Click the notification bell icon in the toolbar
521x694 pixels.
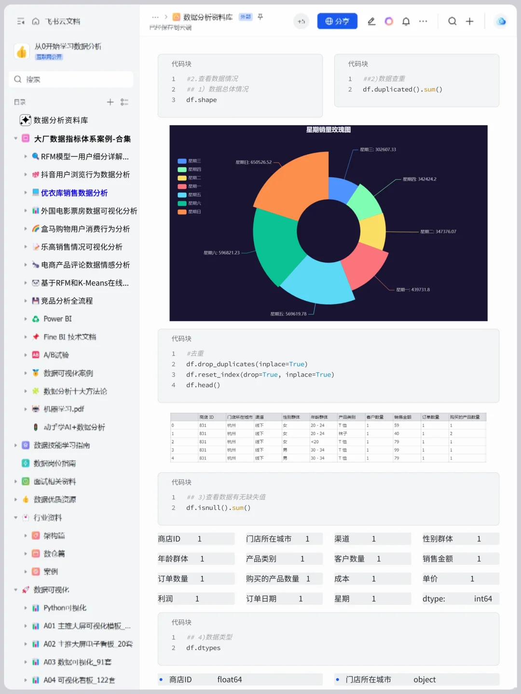point(406,21)
